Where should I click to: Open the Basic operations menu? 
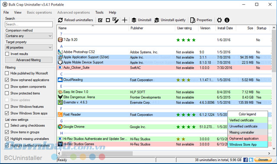click(x=39, y=13)
